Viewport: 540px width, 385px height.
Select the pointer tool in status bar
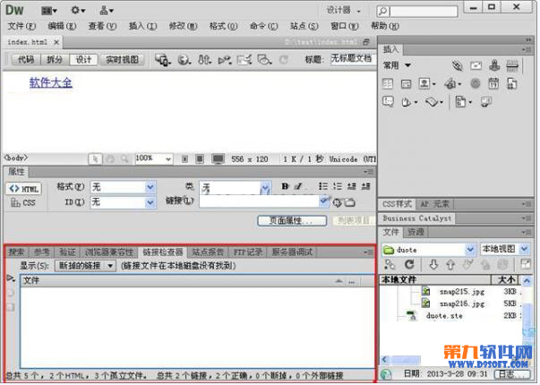[x=95, y=158]
